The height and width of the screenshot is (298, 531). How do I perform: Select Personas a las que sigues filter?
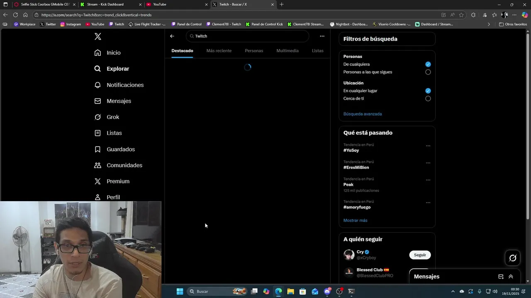coord(428,72)
